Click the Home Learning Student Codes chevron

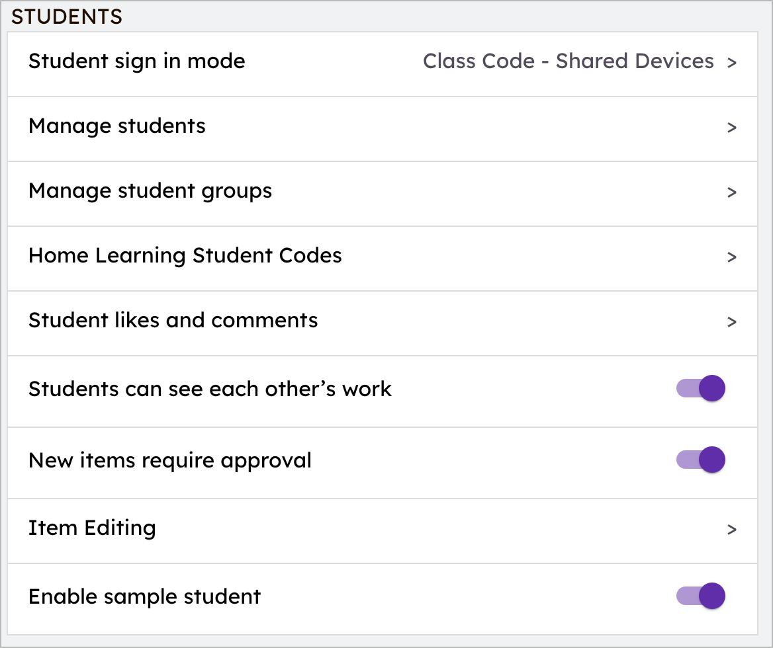tap(731, 257)
